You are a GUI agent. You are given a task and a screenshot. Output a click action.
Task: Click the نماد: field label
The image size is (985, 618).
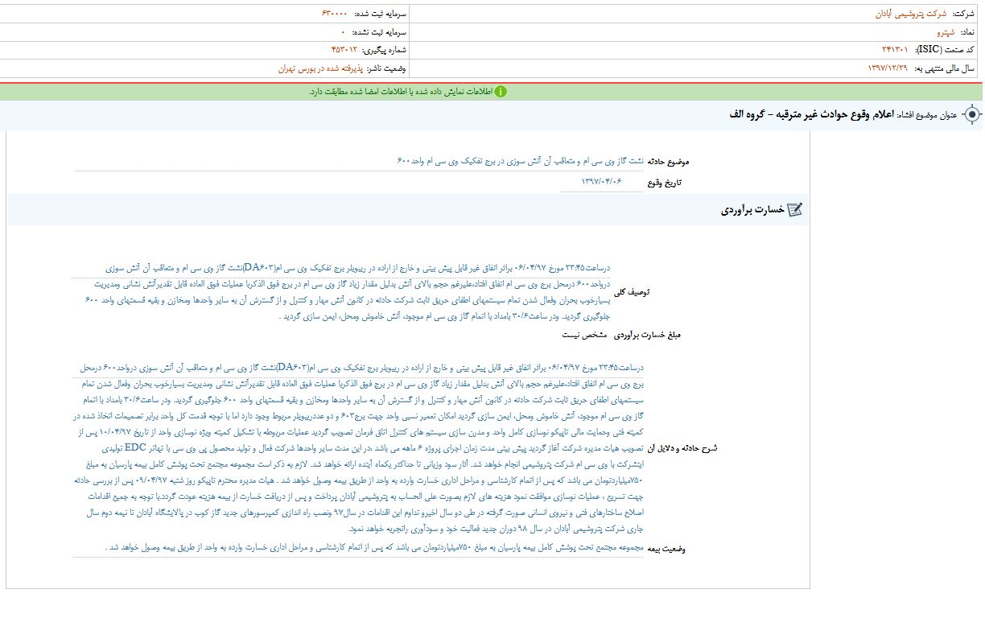(967, 32)
